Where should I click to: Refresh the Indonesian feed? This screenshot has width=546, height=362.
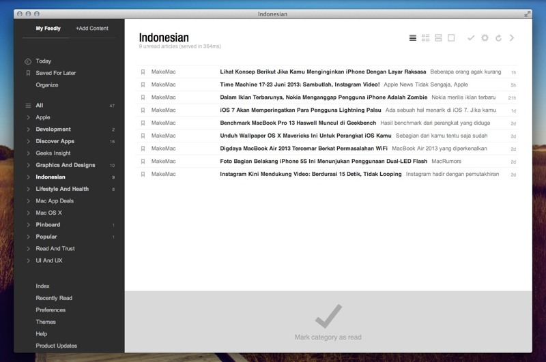pos(498,38)
